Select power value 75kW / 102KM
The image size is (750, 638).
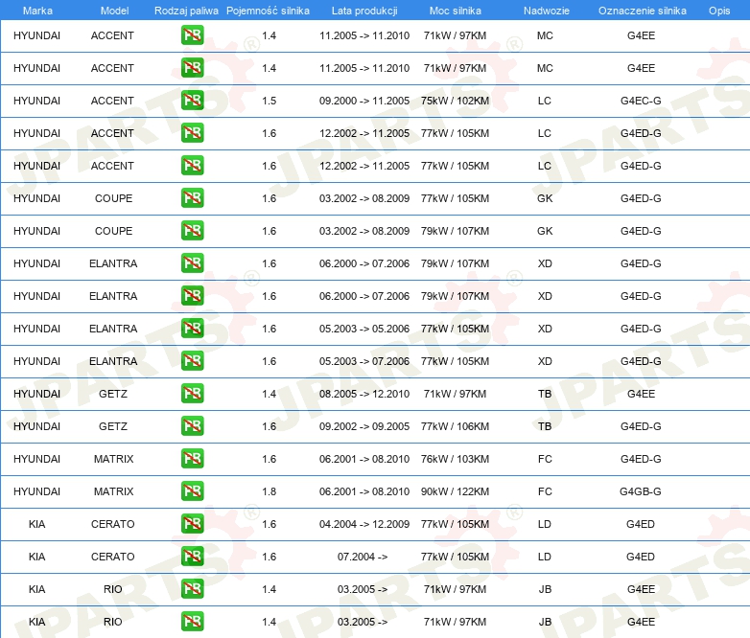point(455,101)
